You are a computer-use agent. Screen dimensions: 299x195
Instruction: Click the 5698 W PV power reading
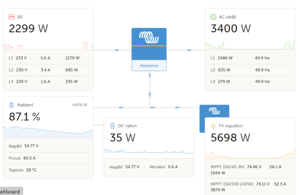click(230, 137)
